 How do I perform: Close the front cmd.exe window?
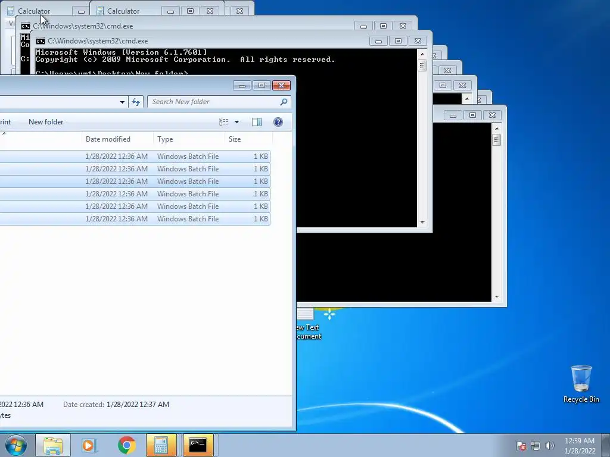point(418,41)
